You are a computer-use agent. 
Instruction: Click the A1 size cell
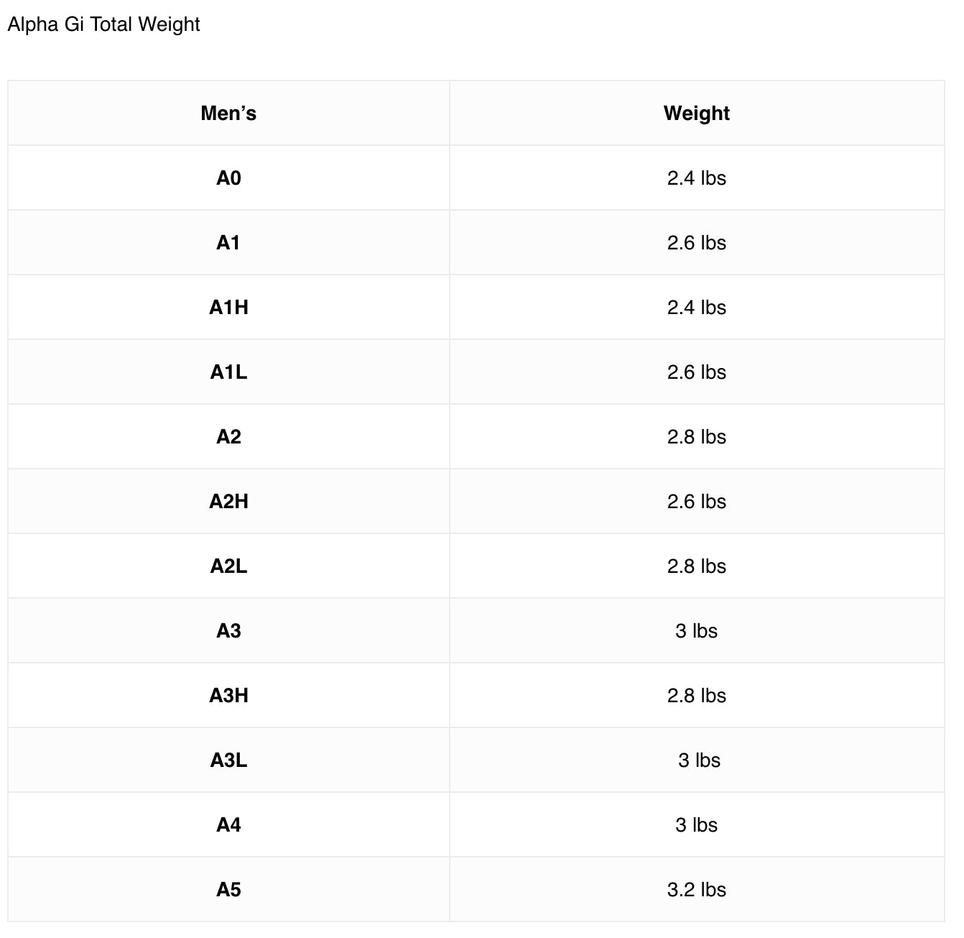(228, 242)
